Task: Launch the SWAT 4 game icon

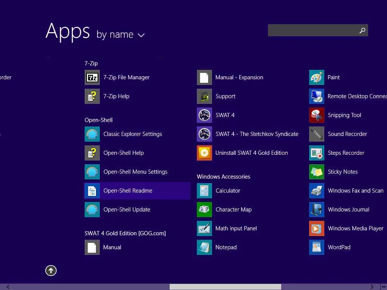Action: click(x=204, y=115)
